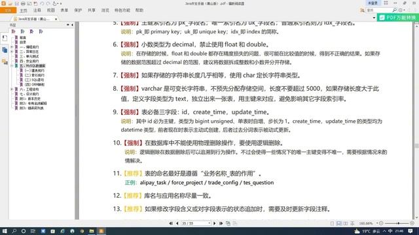The width and height of the screenshot is (419, 235).
Task: Open the tab list dropdown arrow at right
Action: click(374, 18)
